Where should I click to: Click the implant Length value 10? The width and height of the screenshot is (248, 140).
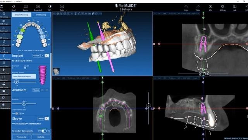pyautogui.click(x=25, y=68)
